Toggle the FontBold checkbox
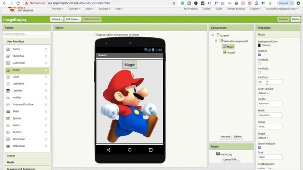Viewport: 303px width, 170px height. tap(259, 64)
